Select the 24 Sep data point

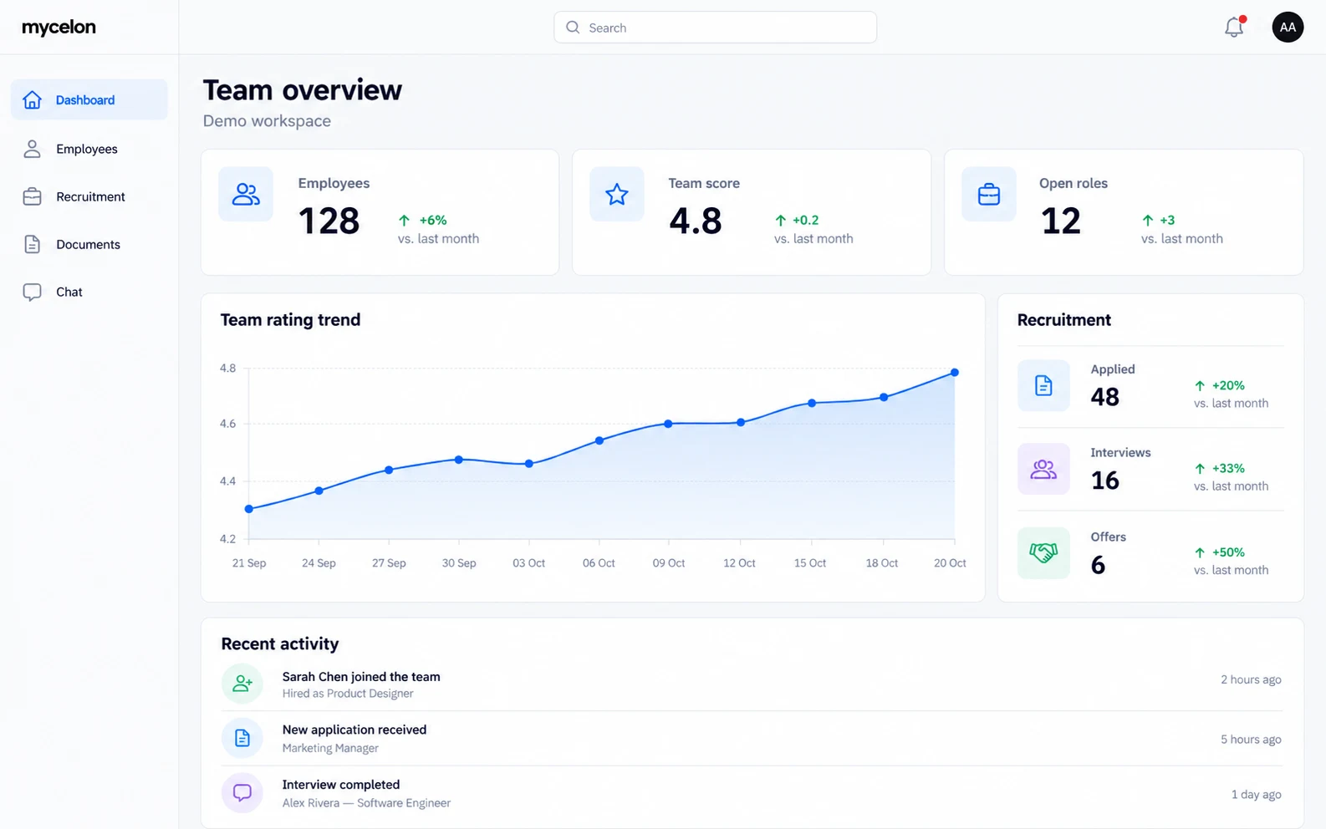[x=319, y=491]
